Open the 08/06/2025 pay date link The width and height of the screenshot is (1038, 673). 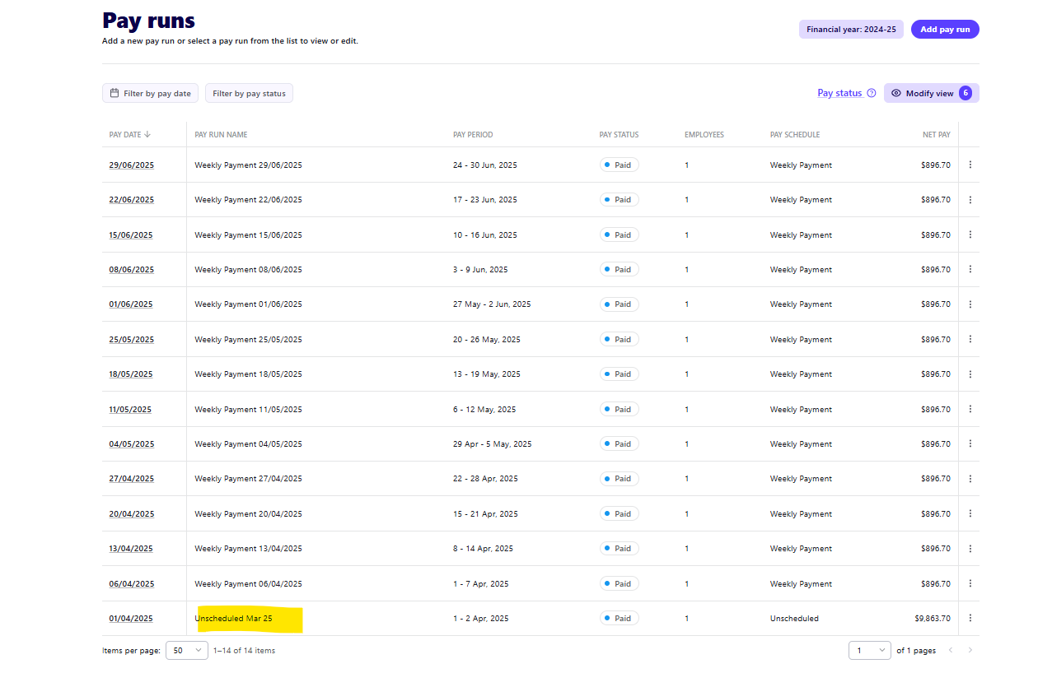(131, 269)
